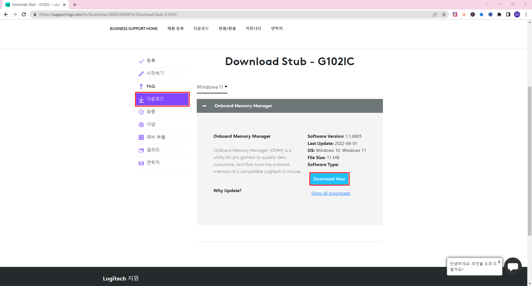Image resolution: width=532 pixels, height=286 pixels.
Task: Click the 시작하기 pencil icon
Action: pyautogui.click(x=141, y=74)
